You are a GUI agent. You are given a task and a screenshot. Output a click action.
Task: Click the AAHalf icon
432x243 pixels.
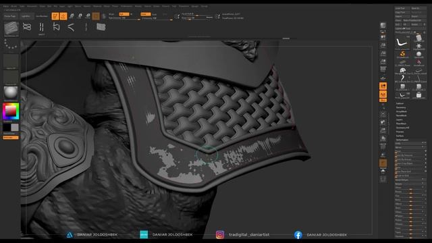pos(383,61)
